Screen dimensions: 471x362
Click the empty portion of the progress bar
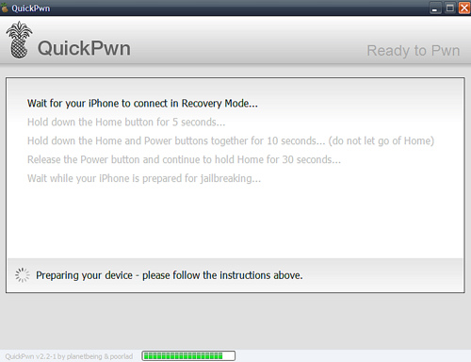[x=228, y=356]
